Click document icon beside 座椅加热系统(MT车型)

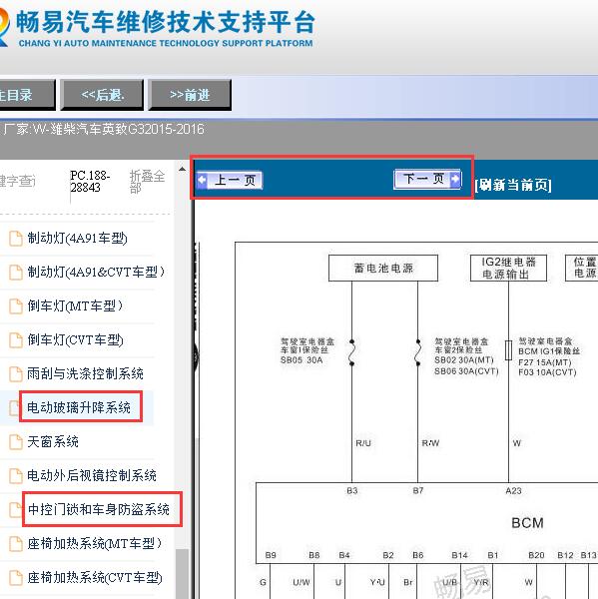(x=16, y=544)
